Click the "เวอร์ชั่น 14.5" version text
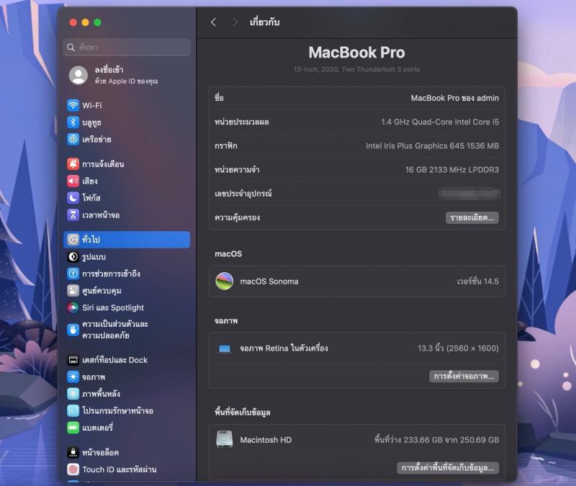This screenshot has height=486, width=576. click(x=478, y=282)
